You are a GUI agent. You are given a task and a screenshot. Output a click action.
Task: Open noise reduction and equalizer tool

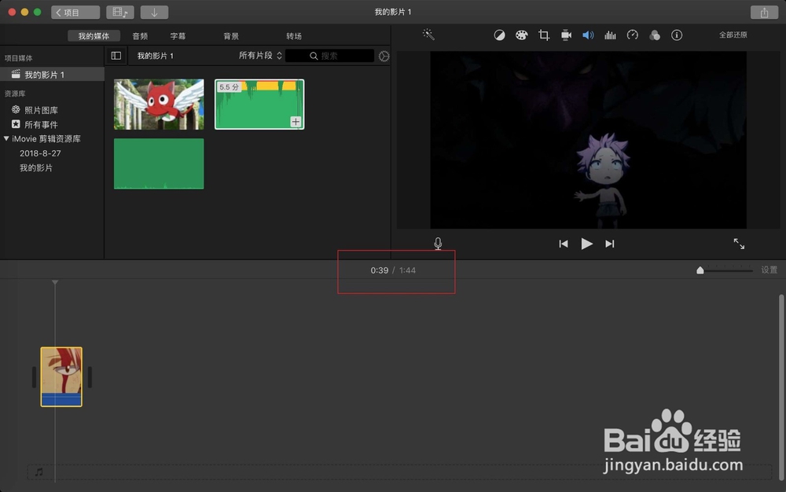point(610,35)
